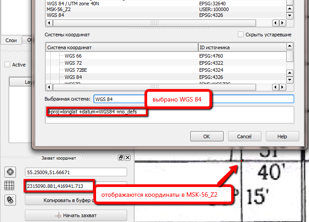Click EPSG:4760 cell
The height and width of the screenshot is (222, 309).
tap(211, 56)
